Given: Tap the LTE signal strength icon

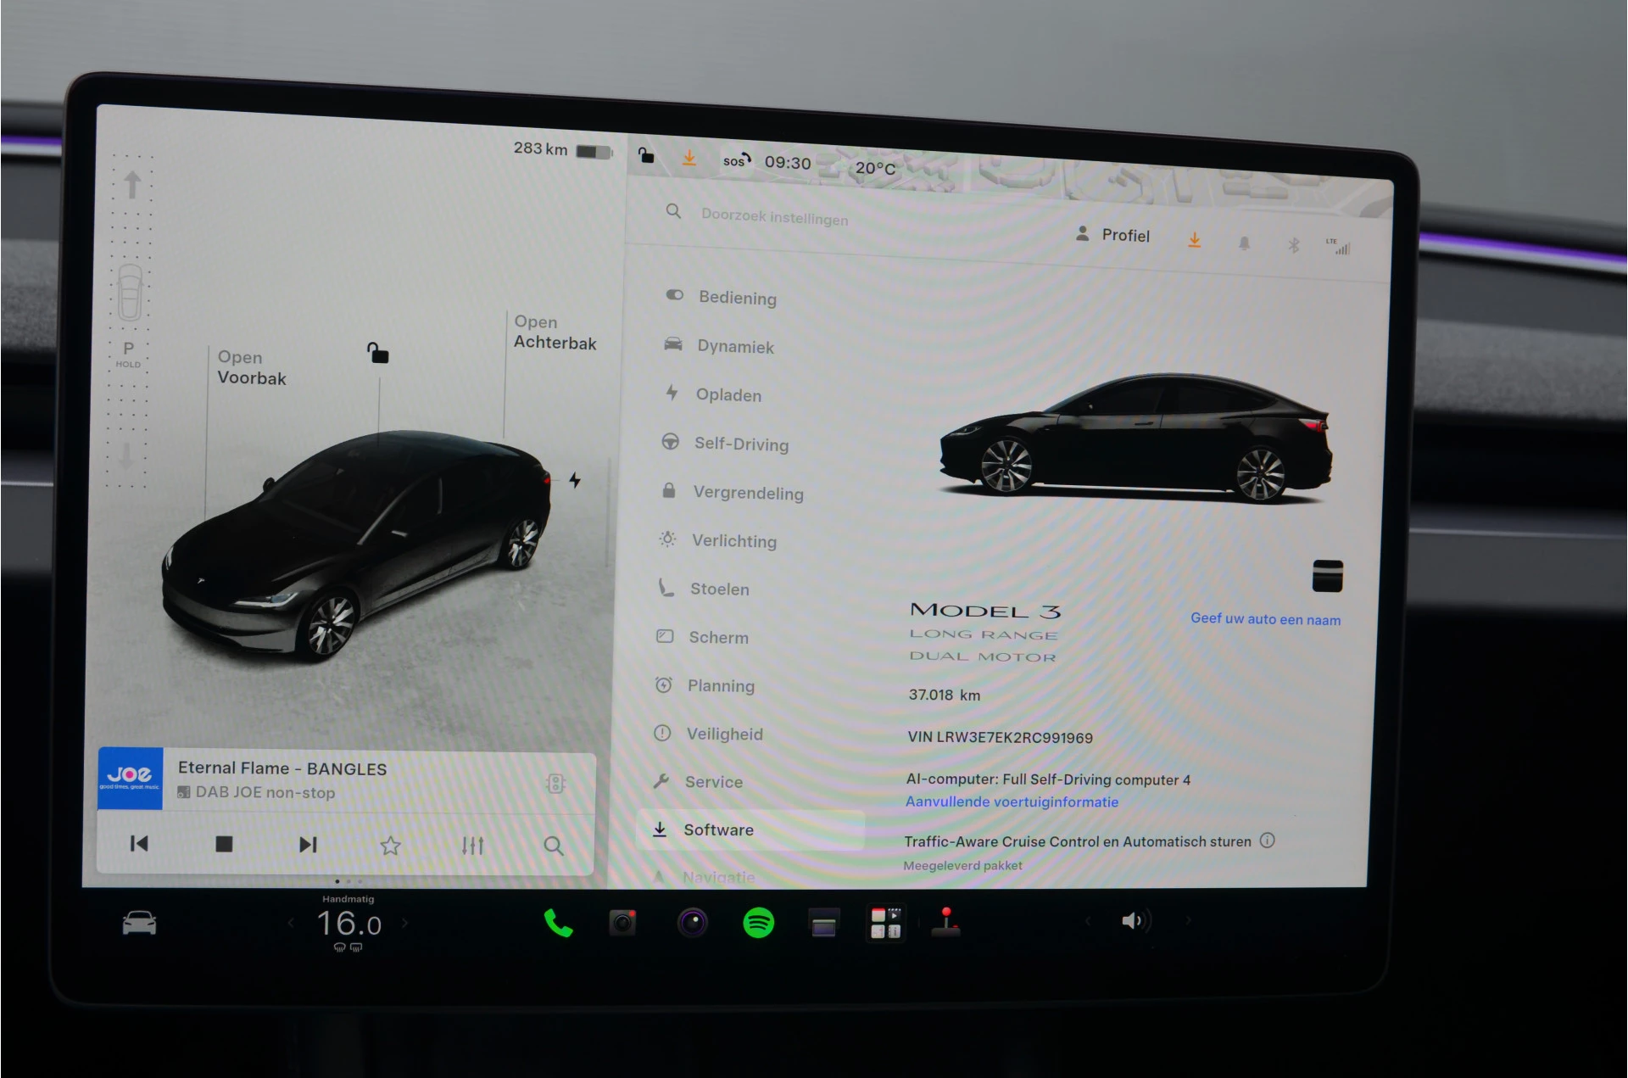Looking at the screenshot, I should [x=1339, y=246].
